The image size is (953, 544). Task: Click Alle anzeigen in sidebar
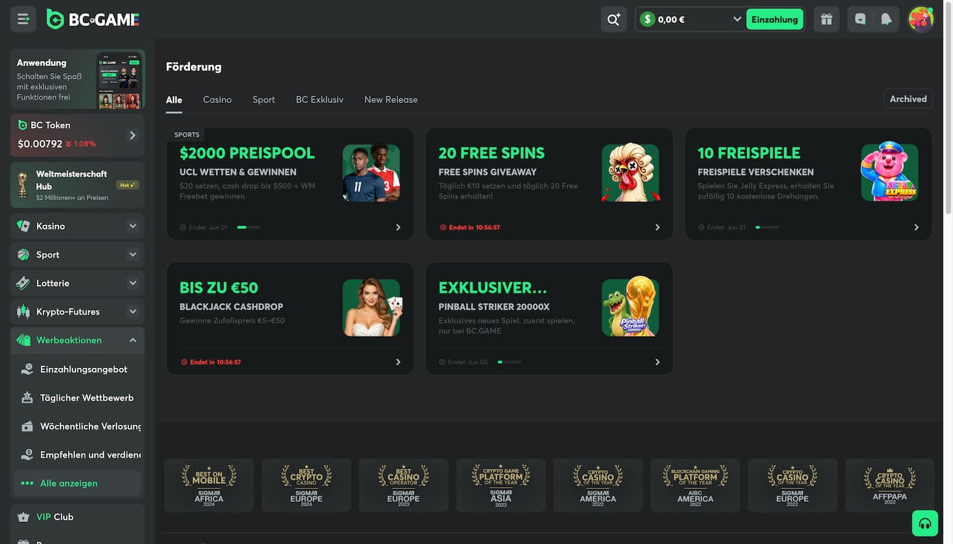pyautogui.click(x=77, y=483)
